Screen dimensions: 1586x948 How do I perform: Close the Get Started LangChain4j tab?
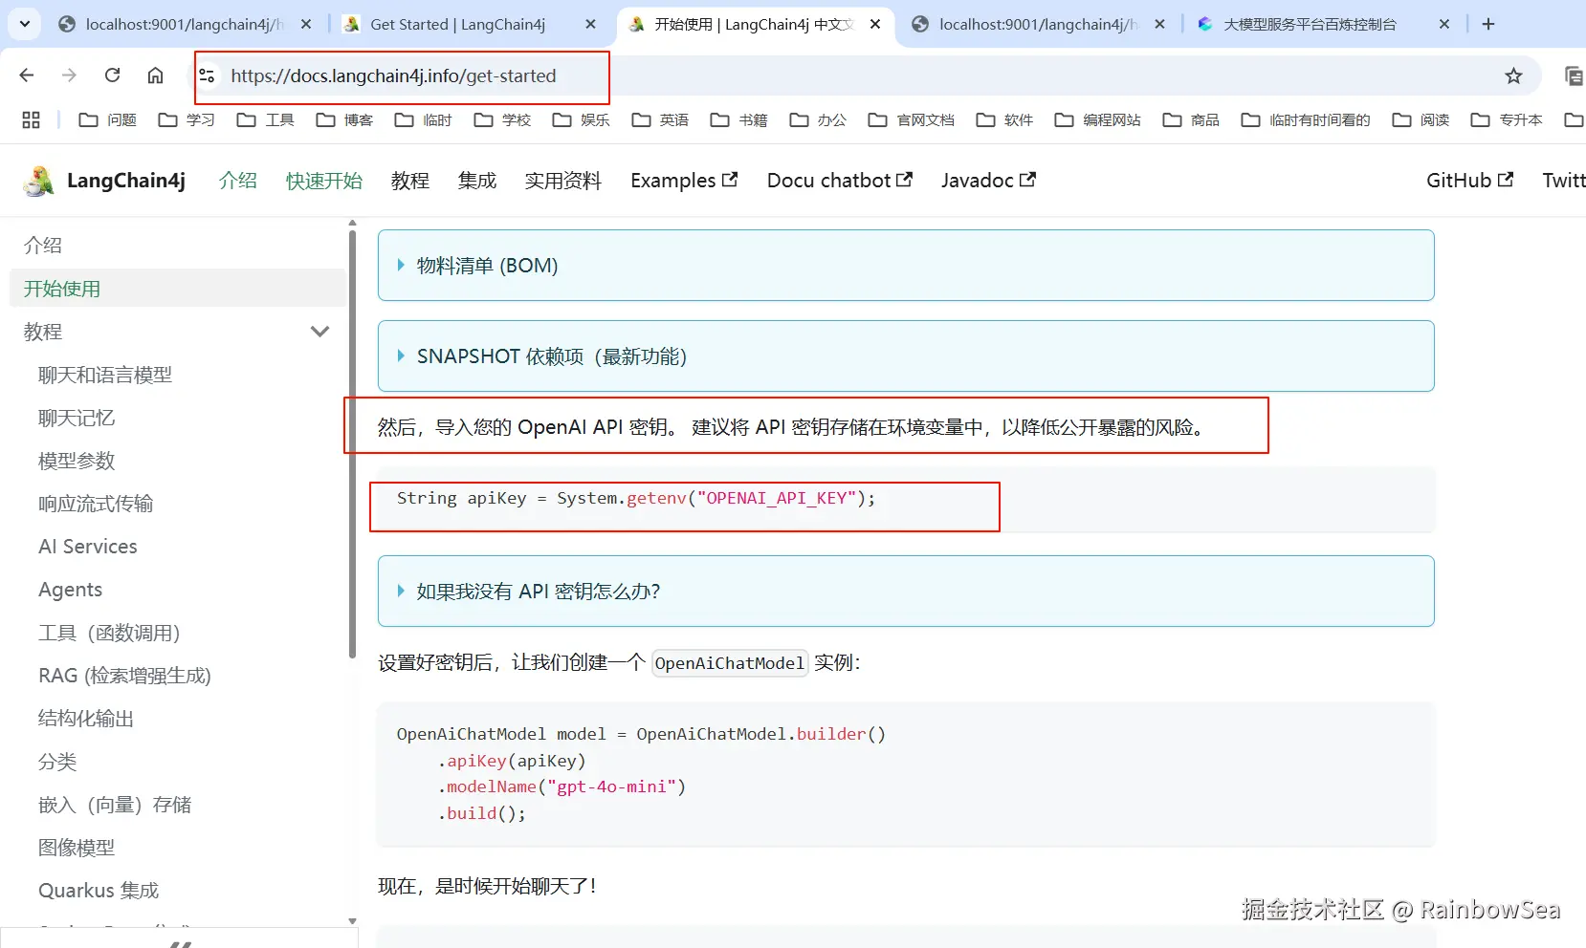591,24
